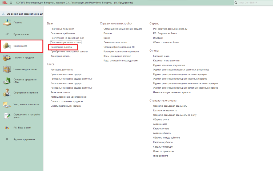Viewport: 273px width, 171px height.
Task: Click the Сотрудники и зарплата person icon
Action: (7, 93)
